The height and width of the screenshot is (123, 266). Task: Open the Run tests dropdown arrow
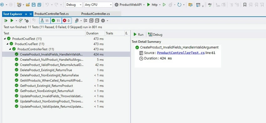pos(16,21)
